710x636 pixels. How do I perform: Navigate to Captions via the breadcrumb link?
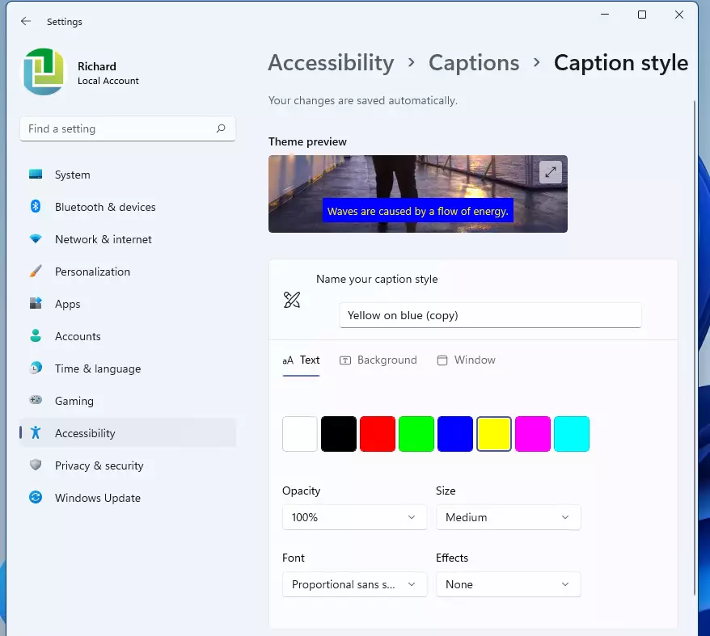[x=474, y=62]
